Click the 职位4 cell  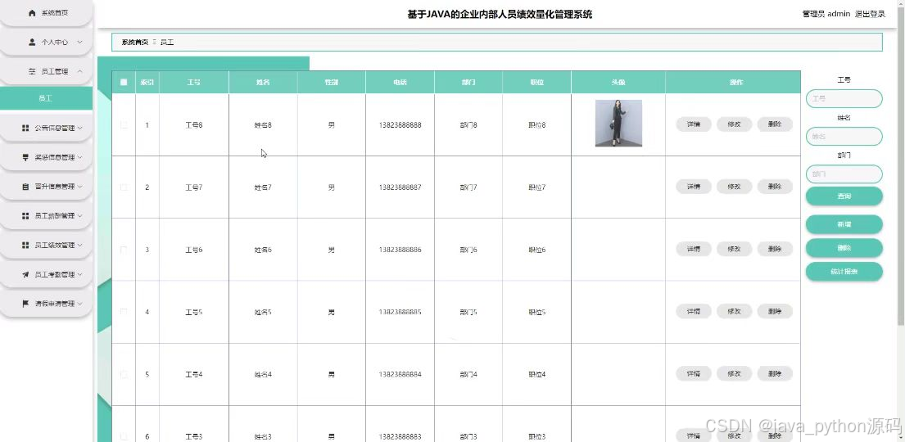(x=536, y=375)
